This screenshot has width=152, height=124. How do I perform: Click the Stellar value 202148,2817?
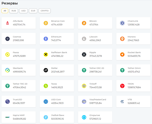pos(58,72)
